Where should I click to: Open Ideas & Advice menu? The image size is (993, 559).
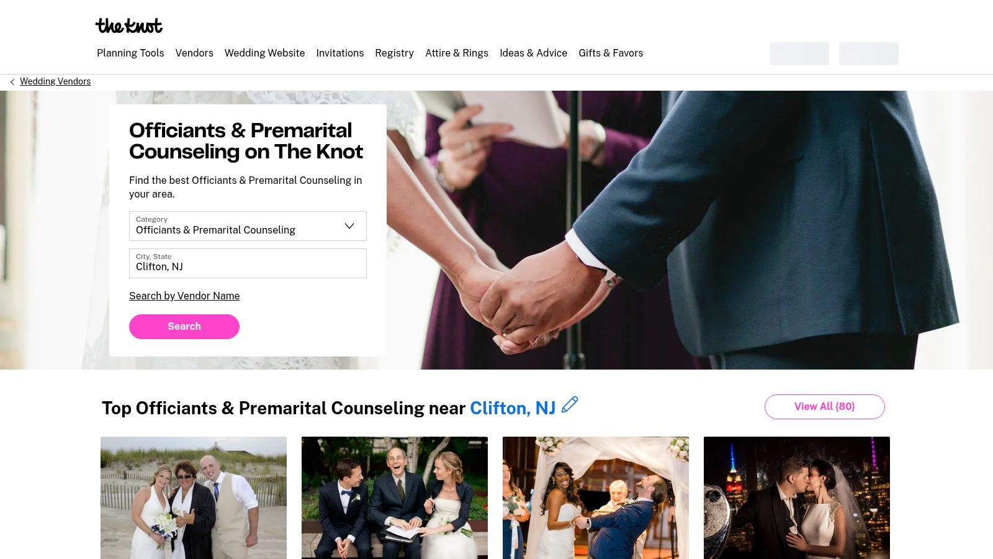click(534, 53)
